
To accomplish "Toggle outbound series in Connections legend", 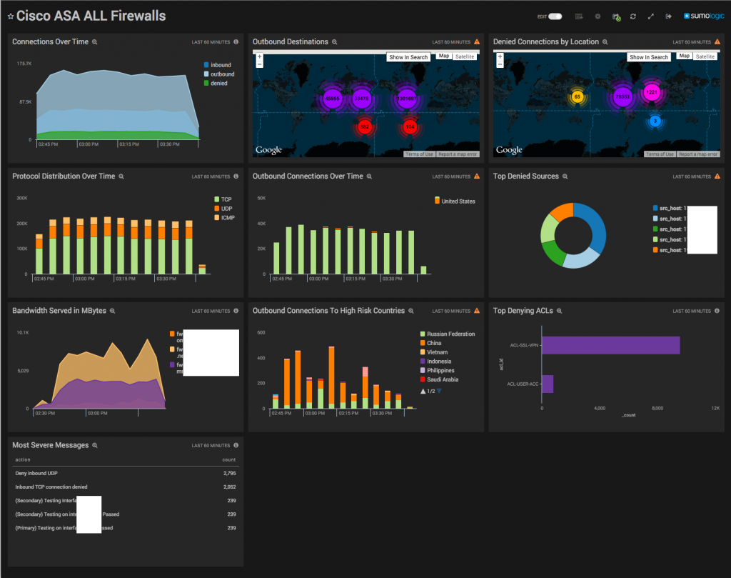I will [219, 74].
